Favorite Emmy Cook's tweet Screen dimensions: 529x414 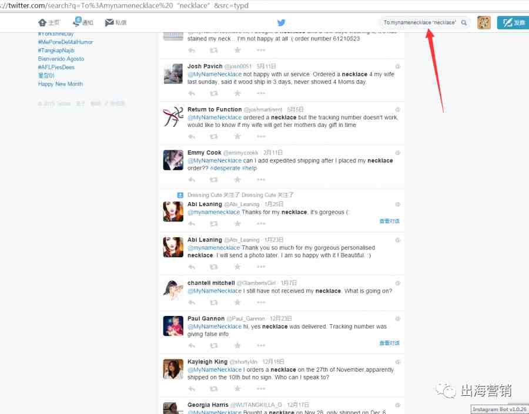(x=237, y=180)
